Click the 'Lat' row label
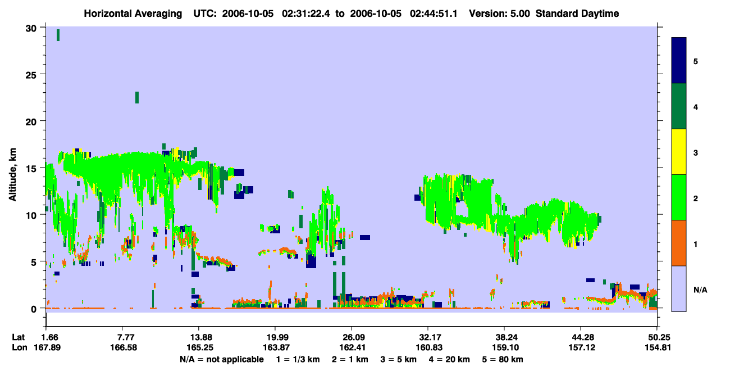 click(x=19, y=337)
